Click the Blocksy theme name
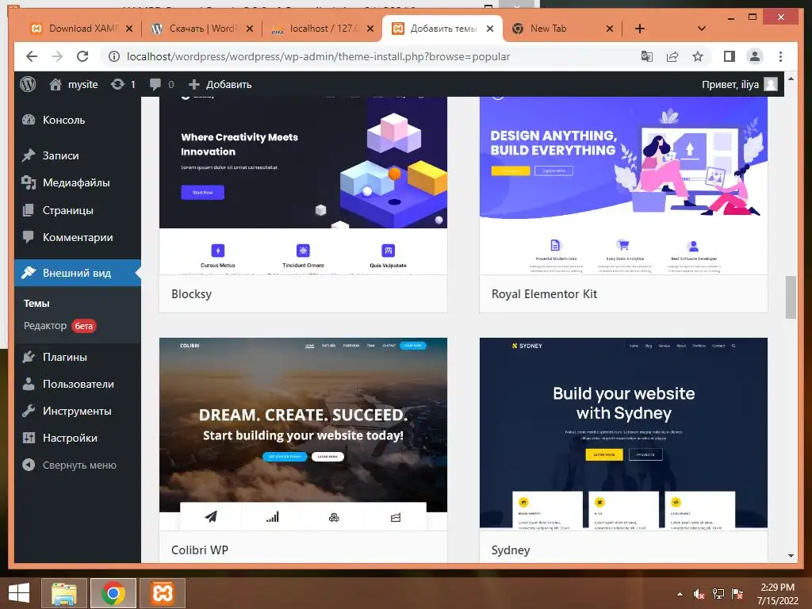Viewport: 812px width, 609px height. [x=192, y=294]
